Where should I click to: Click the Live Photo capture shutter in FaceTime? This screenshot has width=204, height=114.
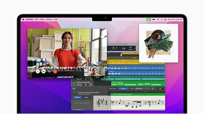tap(103, 37)
